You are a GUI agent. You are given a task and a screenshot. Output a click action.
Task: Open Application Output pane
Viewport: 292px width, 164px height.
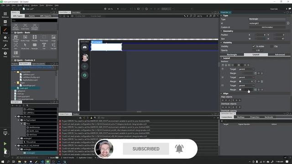[x=84, y=158]
